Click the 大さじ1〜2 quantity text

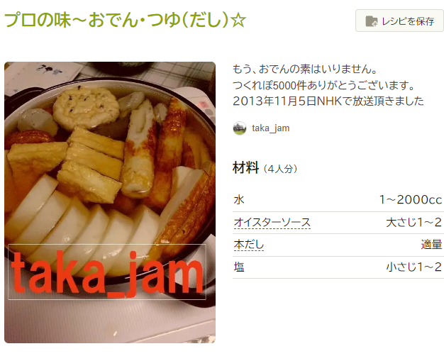414,223
